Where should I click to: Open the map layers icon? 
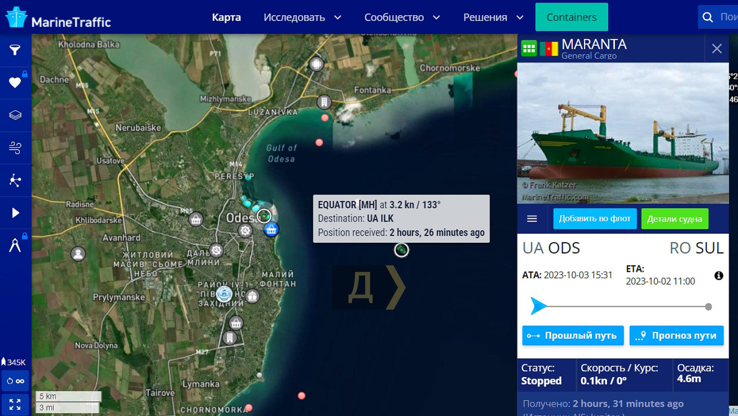coord(15,115)
